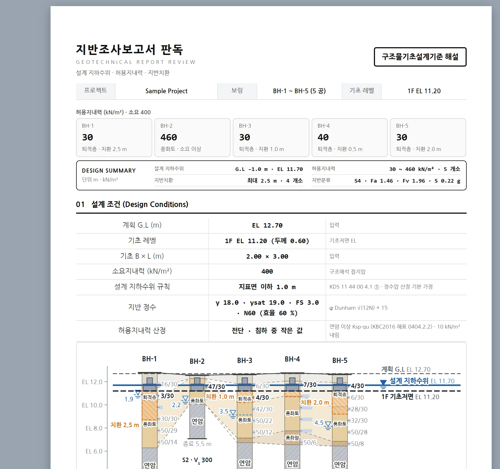Click the 50/22 N-value at BH-3
The height and width of the screenshot is (469, 500).
[x=264, y=421]
